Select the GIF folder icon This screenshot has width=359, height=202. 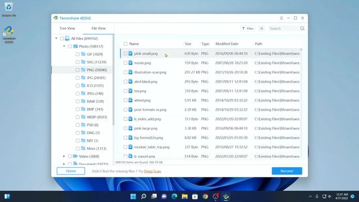tap(83, 54)
